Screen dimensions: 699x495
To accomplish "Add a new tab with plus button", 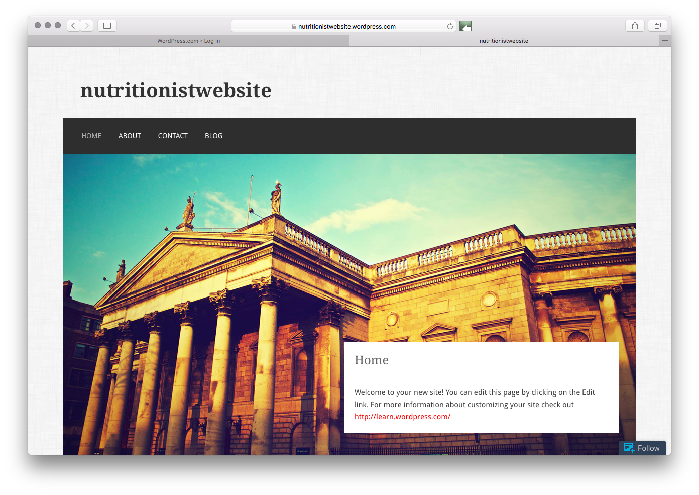I will (665, 41).
